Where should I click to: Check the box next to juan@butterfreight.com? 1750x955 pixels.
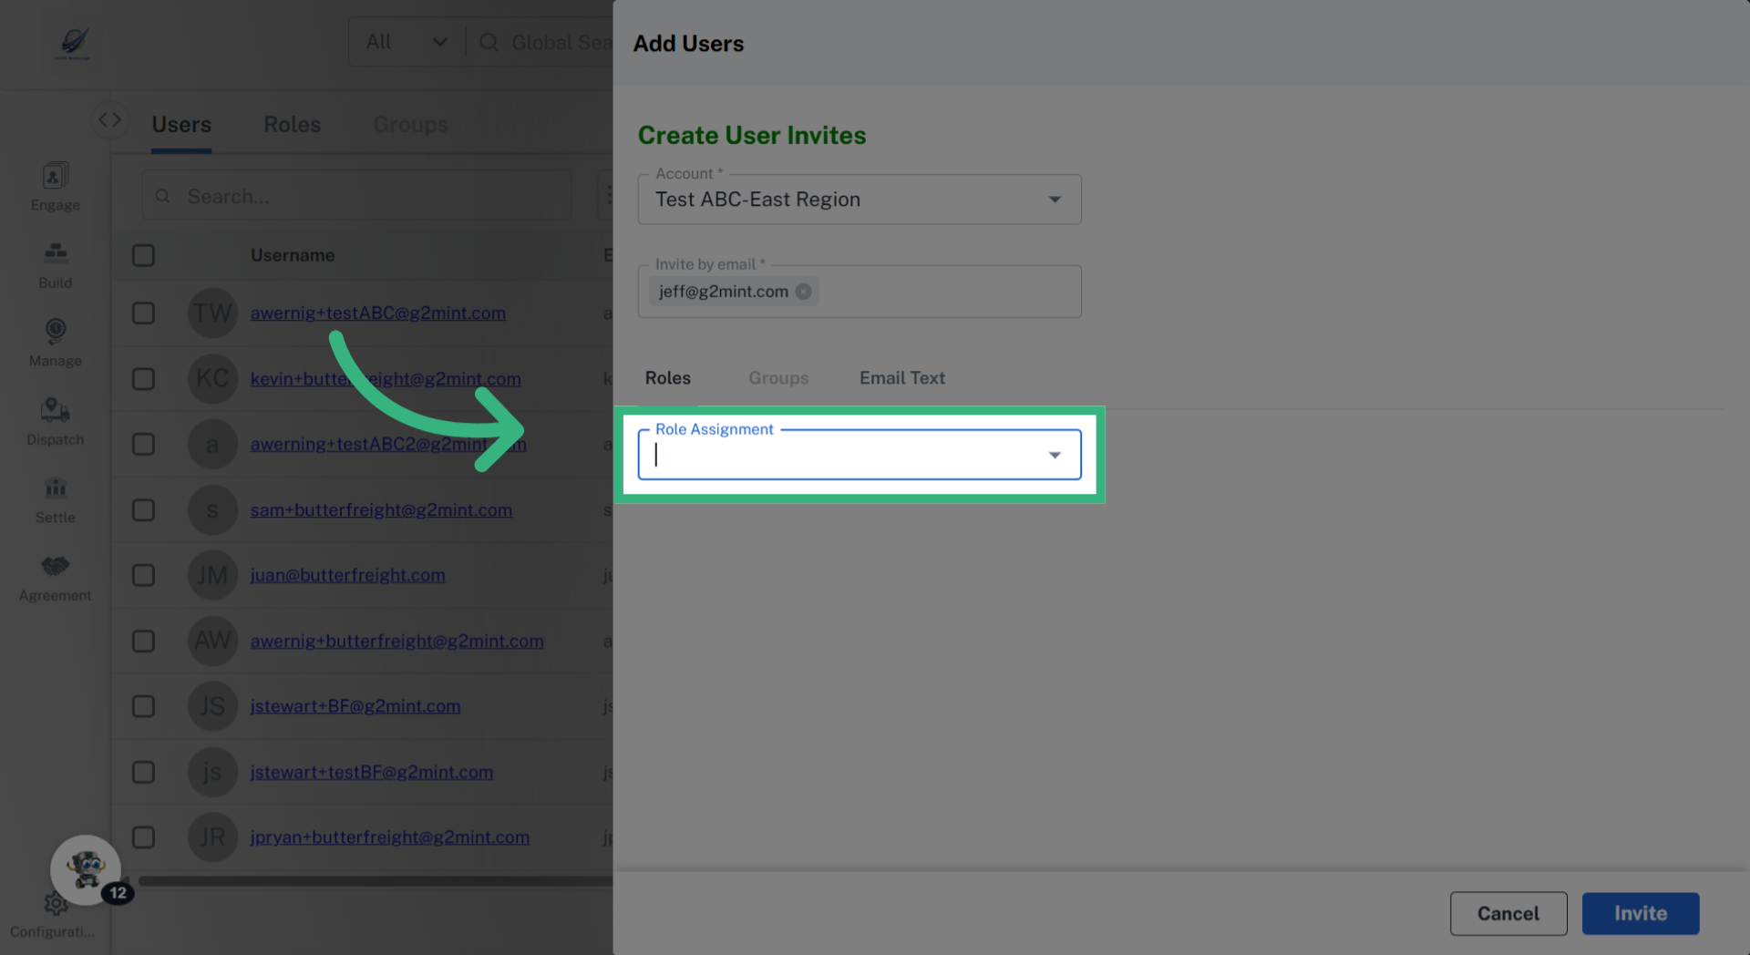point(143,575)
